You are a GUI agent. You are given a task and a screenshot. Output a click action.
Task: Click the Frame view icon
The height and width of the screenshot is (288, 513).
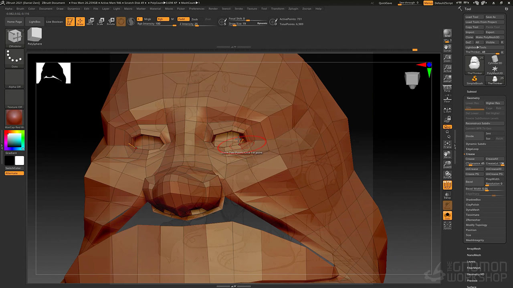pyautogui.click(x=447, y=144)
